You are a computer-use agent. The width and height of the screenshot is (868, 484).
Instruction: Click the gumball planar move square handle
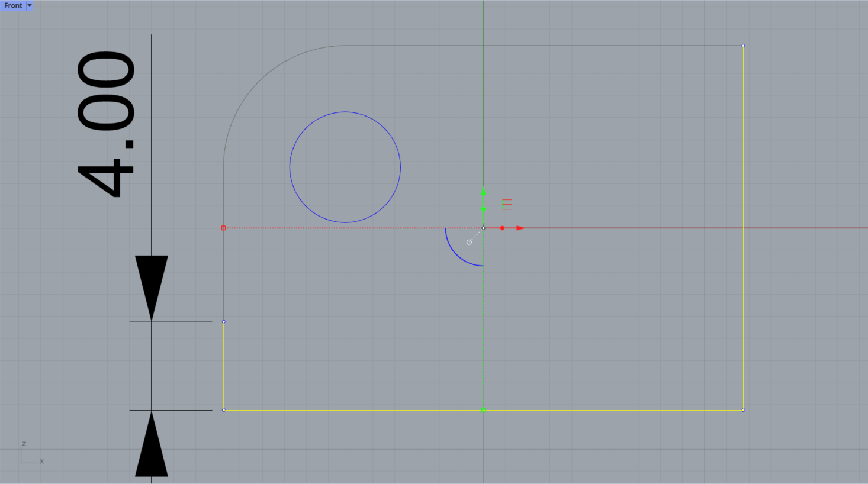(507, 204)
